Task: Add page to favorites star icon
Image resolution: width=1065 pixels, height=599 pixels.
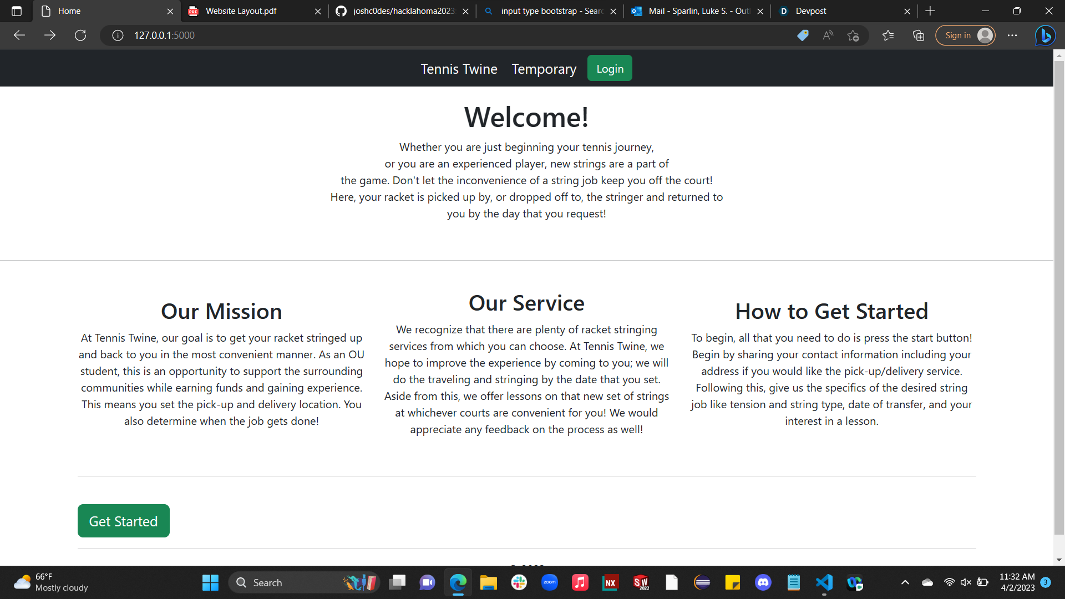Action: (x=853, y=35)
